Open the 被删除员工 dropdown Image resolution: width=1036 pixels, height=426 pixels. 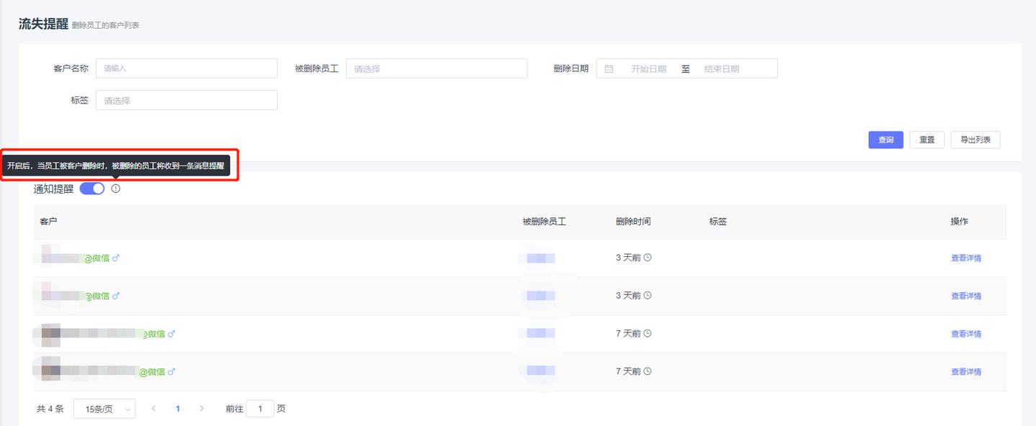click(x=436, y=69)
